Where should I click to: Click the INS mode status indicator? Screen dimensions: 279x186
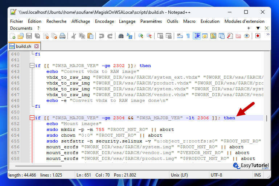(258, 175)
